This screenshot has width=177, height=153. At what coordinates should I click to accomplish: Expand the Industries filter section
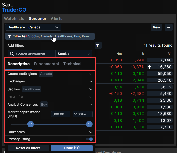coord(91,97)
